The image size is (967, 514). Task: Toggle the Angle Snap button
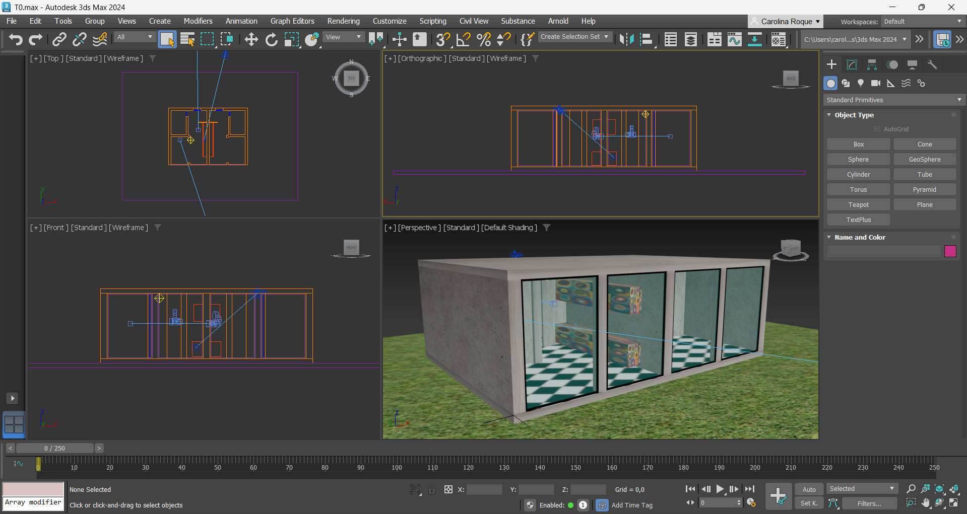(x=463, y=39)
